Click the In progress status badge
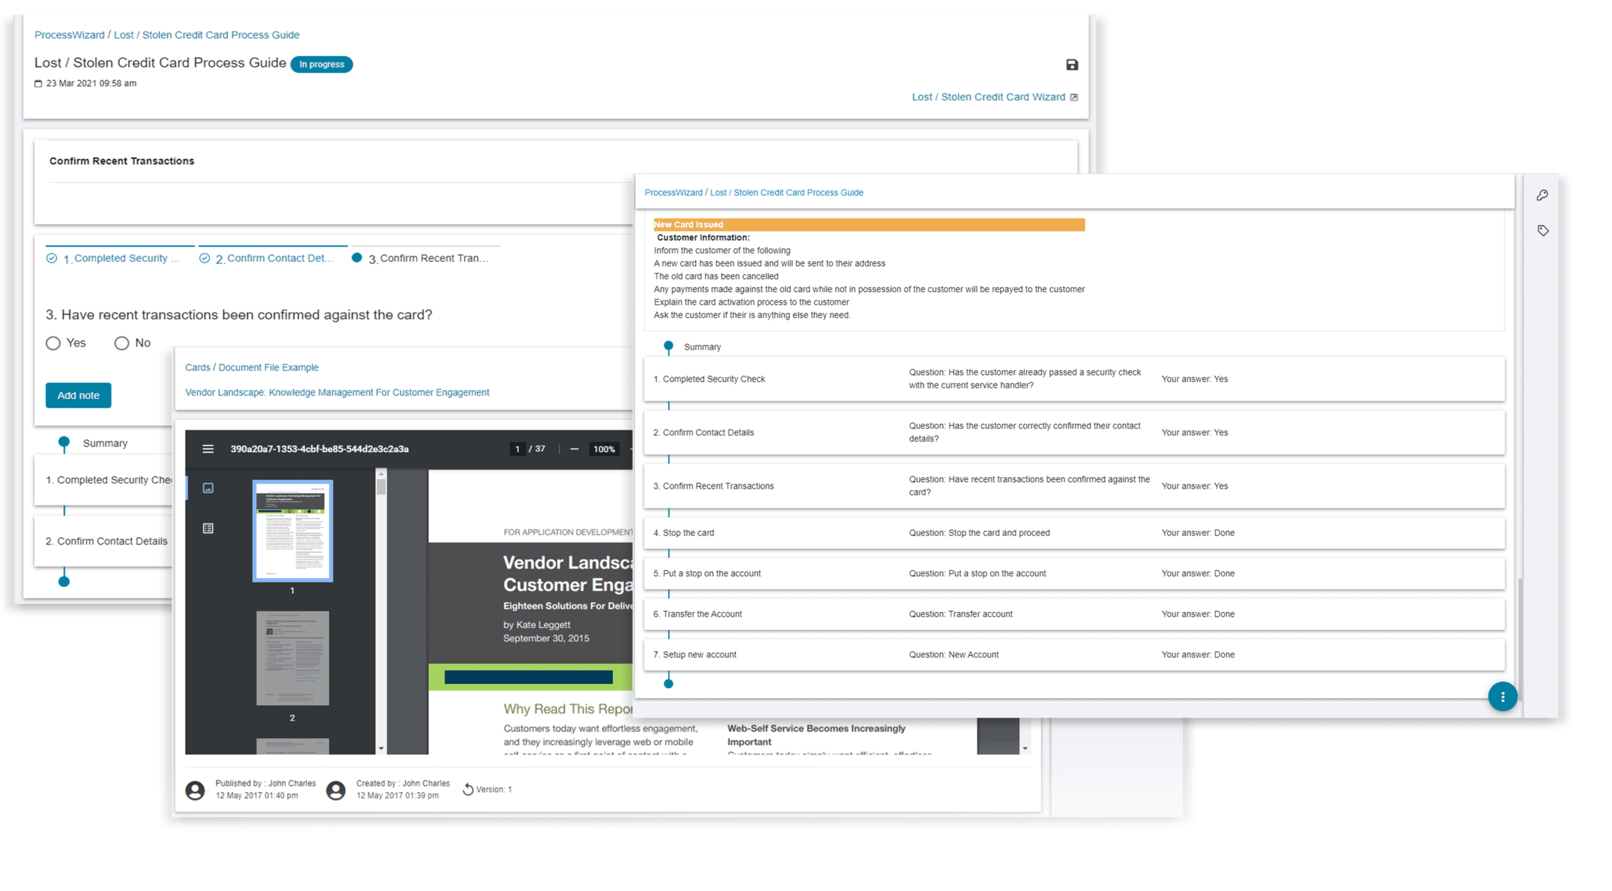 [x=322, y=64]
